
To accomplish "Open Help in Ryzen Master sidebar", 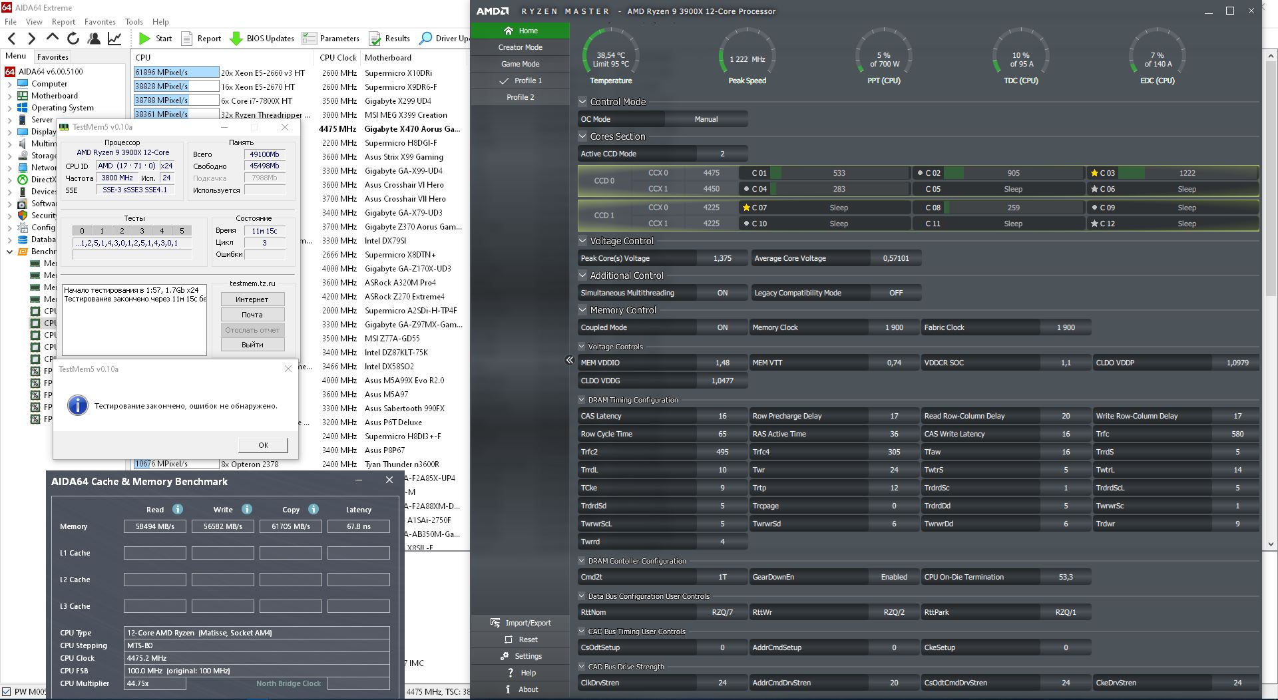I will click(521, 673).
